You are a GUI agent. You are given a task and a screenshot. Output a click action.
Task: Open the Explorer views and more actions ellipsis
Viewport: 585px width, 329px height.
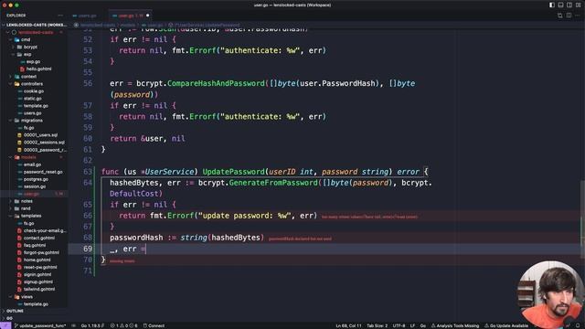point(60,16)
